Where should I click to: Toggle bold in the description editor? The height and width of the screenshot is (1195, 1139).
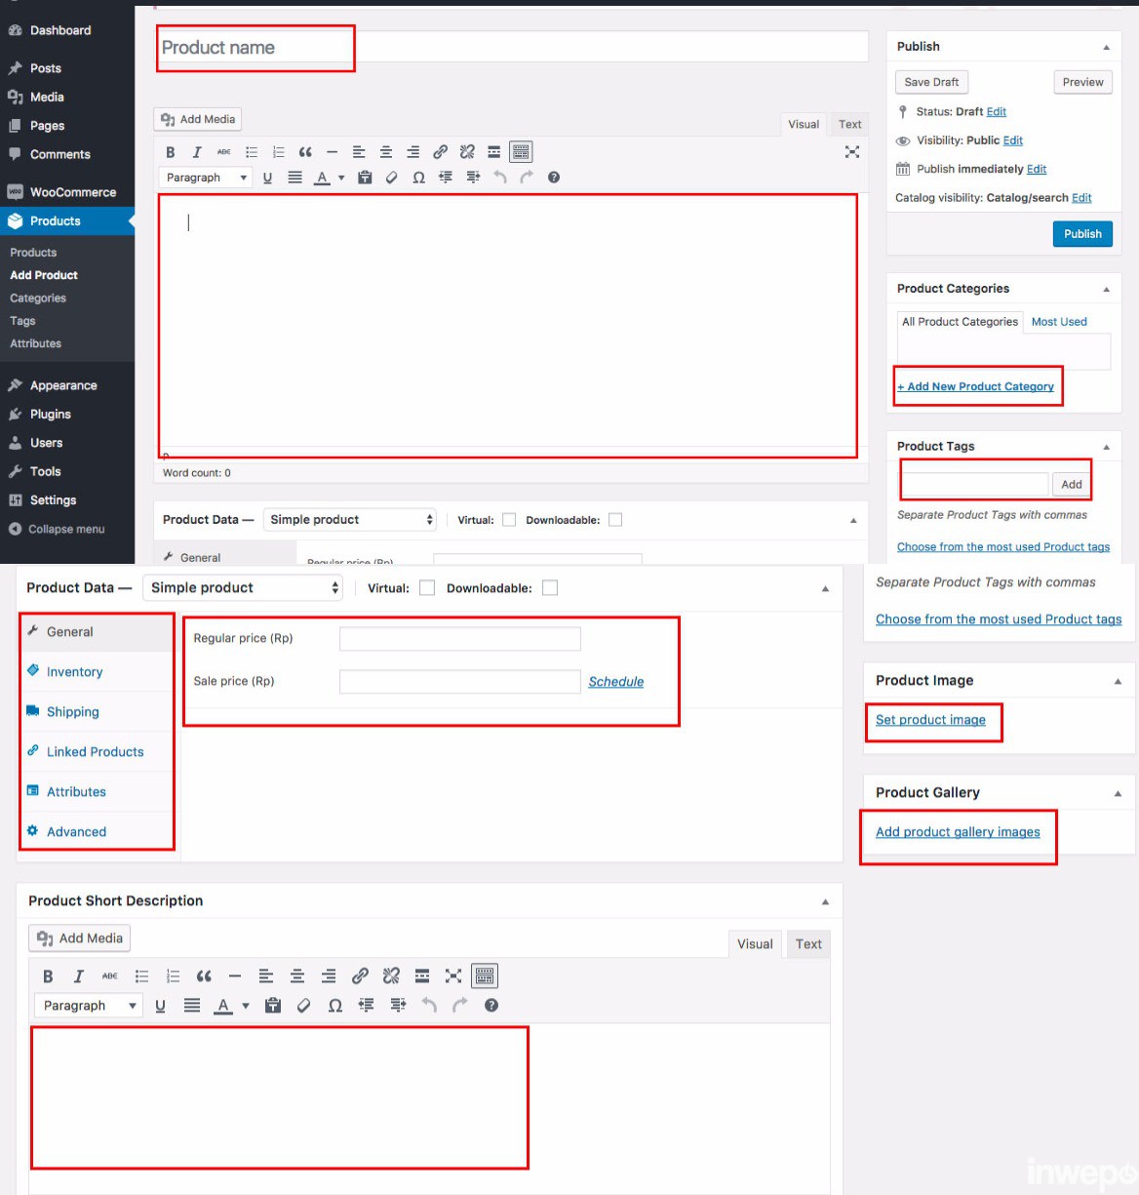coord(171,152)
